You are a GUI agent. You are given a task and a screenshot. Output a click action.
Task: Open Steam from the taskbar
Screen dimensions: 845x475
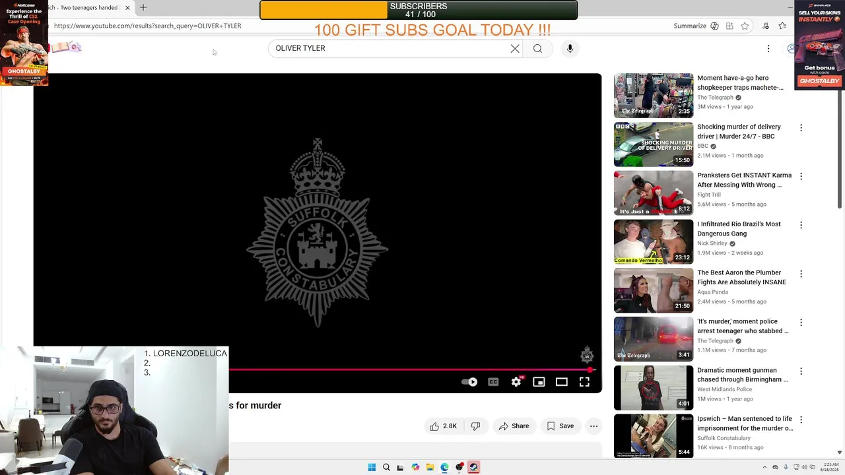pyautogui.click(x=473, y=467)
